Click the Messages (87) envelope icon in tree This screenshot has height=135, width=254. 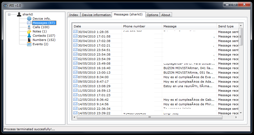click(29, 23)
